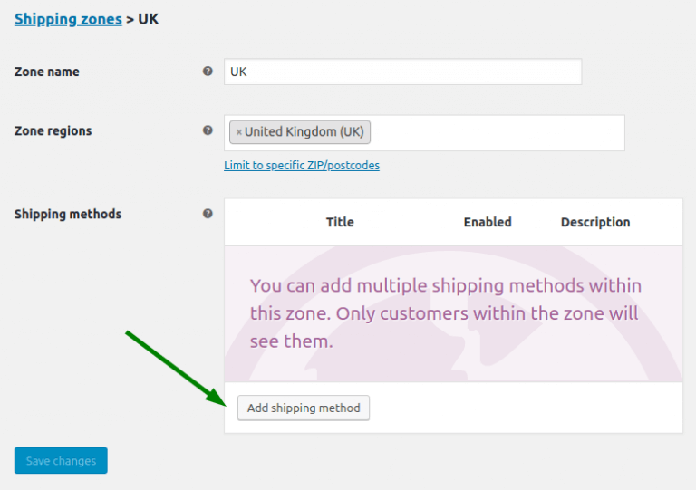This screenshot has height=490, width=696.
Task: Click the Description column header
Action: coord(594,222)
